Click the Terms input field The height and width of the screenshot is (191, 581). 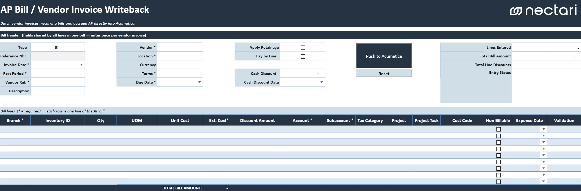point(180,74)
